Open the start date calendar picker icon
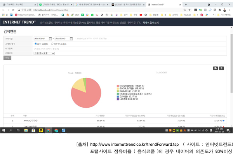 pyautogui.click(x=50, y=38)
